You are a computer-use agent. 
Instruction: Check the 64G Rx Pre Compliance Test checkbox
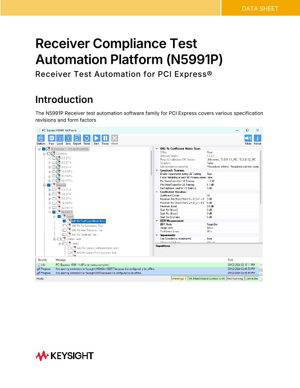tap(64, 226)
